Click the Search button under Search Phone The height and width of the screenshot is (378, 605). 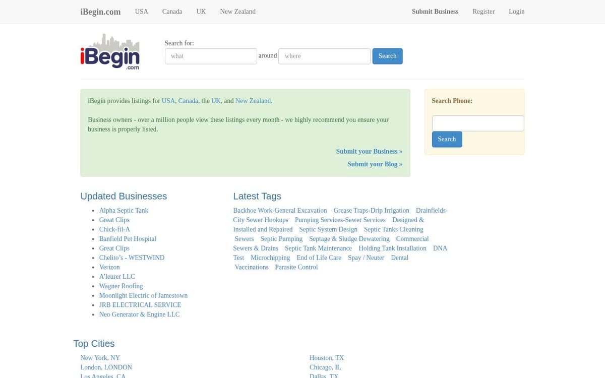click(447, 139)
